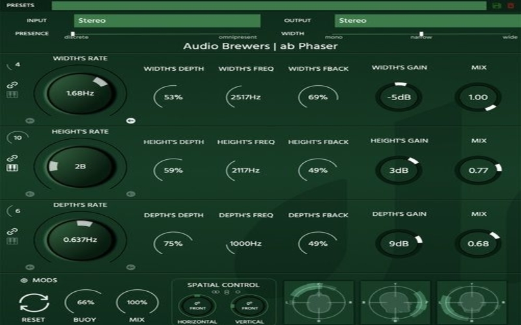Click the Mix 0.77 knob in Height row
The width and height of the screenshot is (521, 325).
(478, 170)
